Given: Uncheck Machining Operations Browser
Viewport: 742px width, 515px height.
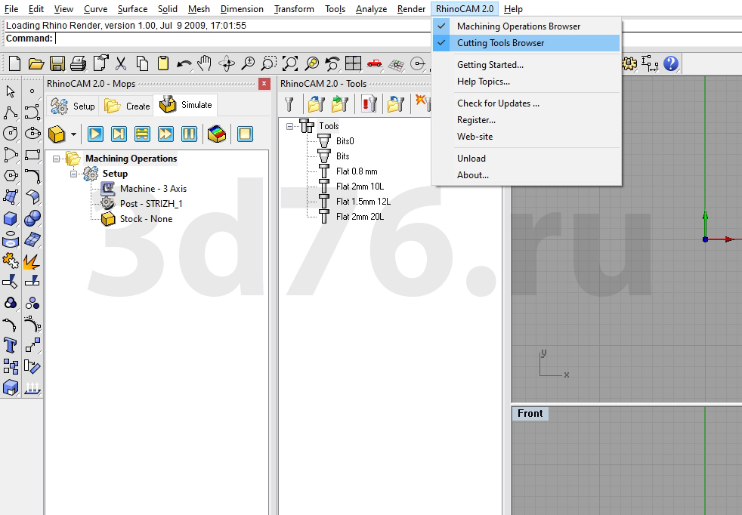Looking at the screenshot, I should coord(526,26).
